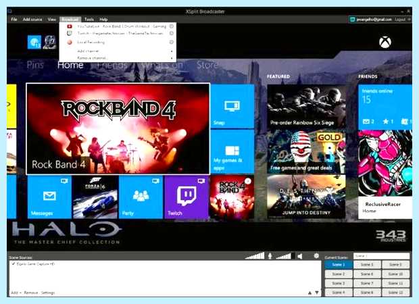The image size is (419, 304).
Task: Click the gamerpic avatar next to profile tile
Action: click(50, 42)
